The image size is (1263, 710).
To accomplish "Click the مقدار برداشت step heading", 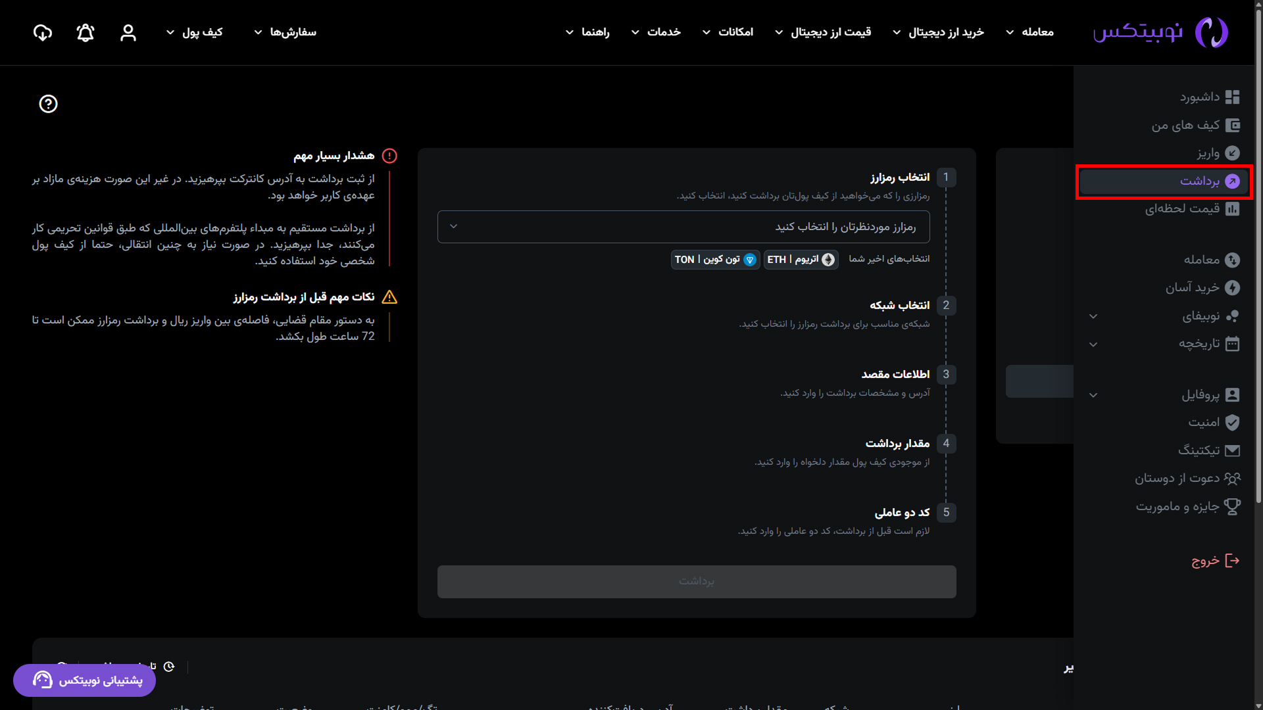I will [x=897, y=444].
